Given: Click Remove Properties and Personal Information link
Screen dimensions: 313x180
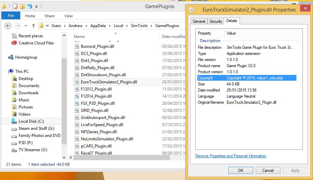Looking at the screenshot, I should 230,156.
